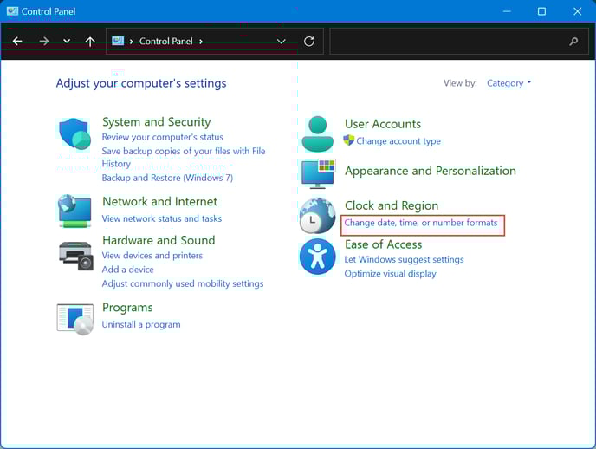Select the Programs category icon
Screen dimensions: 596x449
pos(74,318)
